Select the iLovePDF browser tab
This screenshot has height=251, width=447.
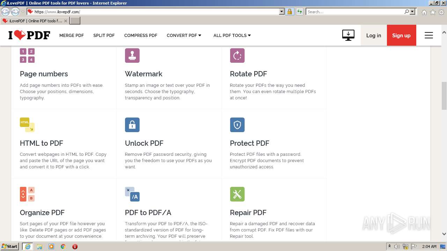coord(35,21)
